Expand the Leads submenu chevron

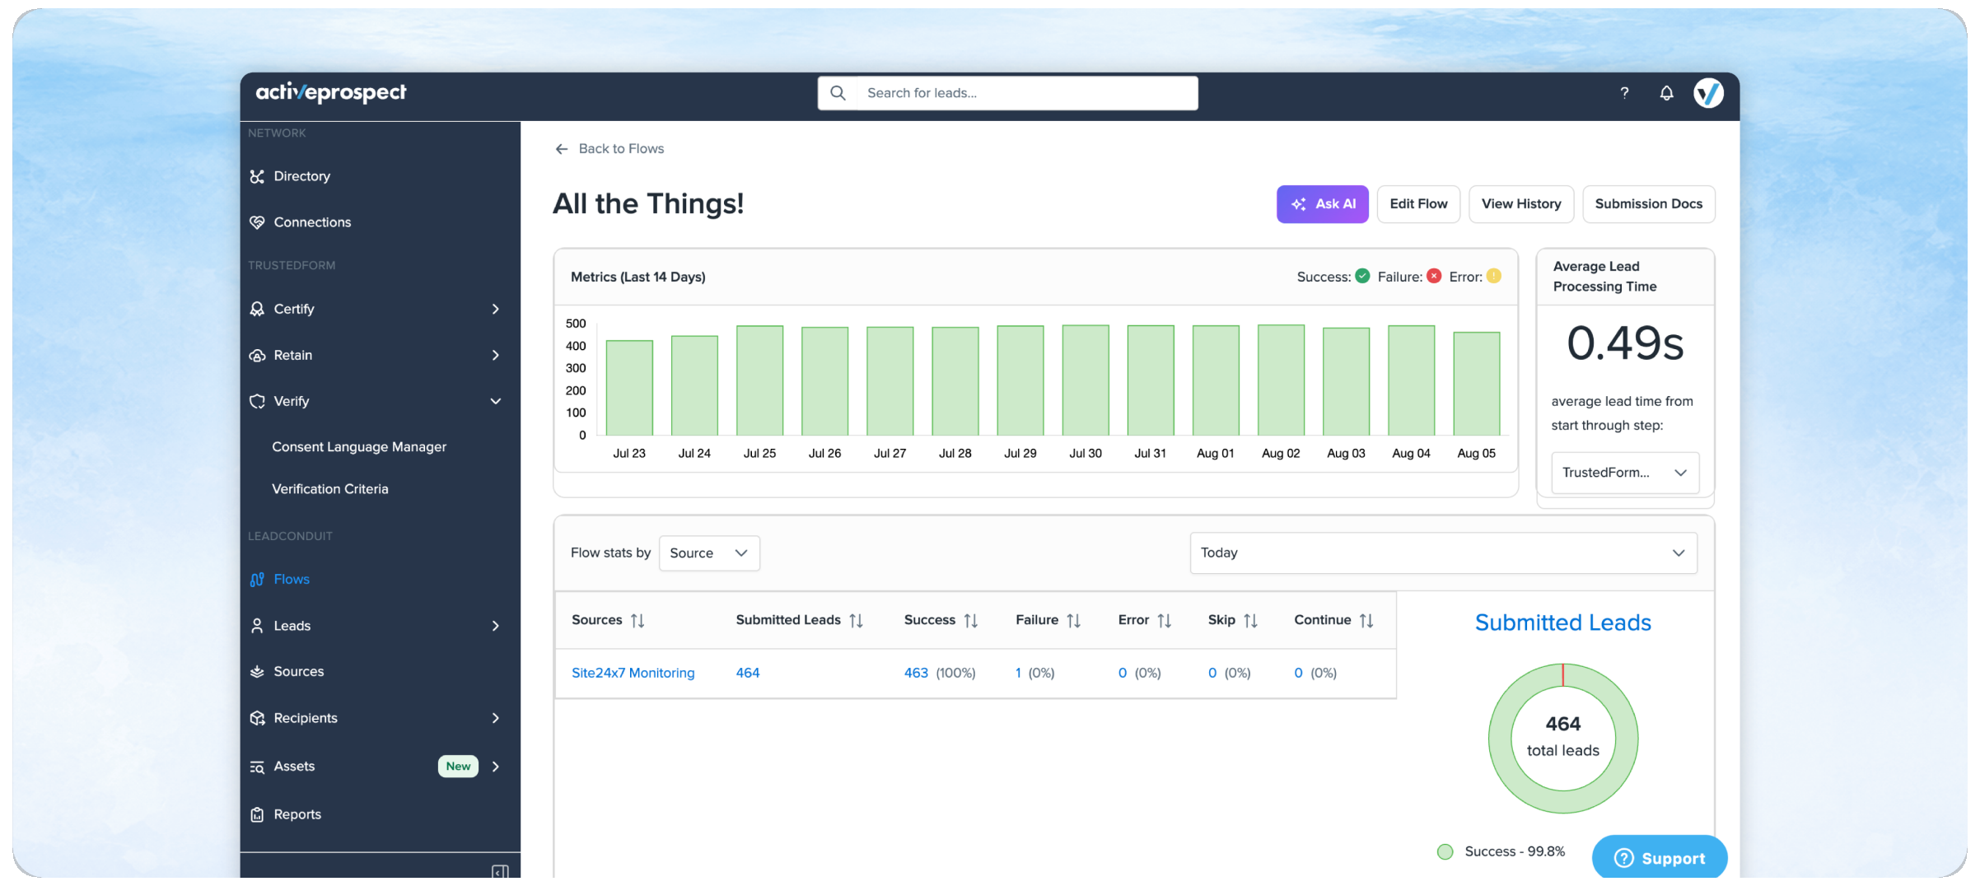(x=496, y=626)
